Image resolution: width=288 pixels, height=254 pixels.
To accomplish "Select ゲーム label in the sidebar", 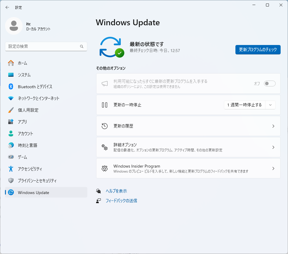I will point(22,157).
